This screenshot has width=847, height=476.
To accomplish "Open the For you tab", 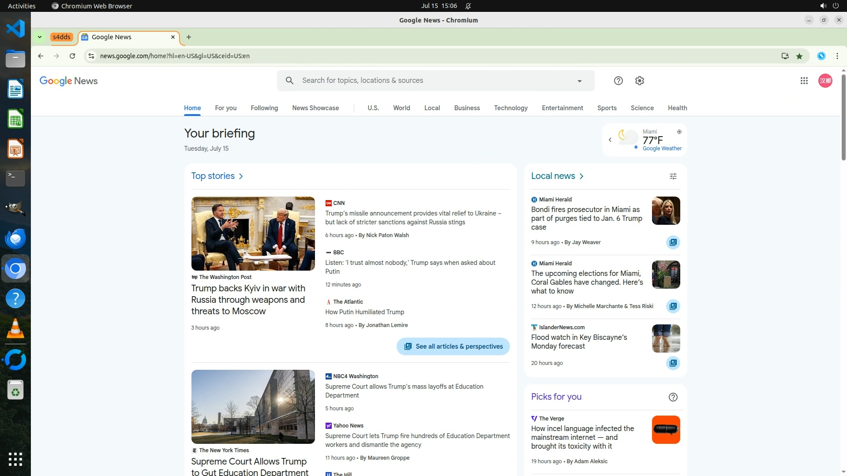I will click(x=225, y=108).
